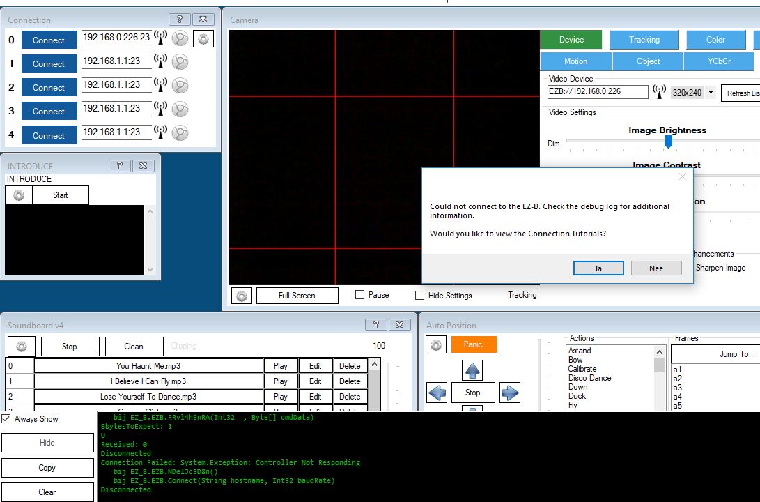Edit I Believe I Can Fly.mp3
Screen dimensions: 760x502
coord(316,381)
